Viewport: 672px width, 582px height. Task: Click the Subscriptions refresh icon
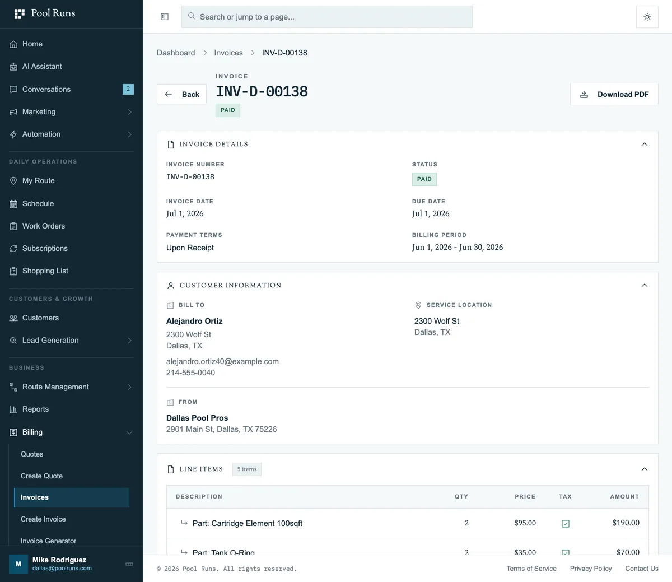point(13,249)
